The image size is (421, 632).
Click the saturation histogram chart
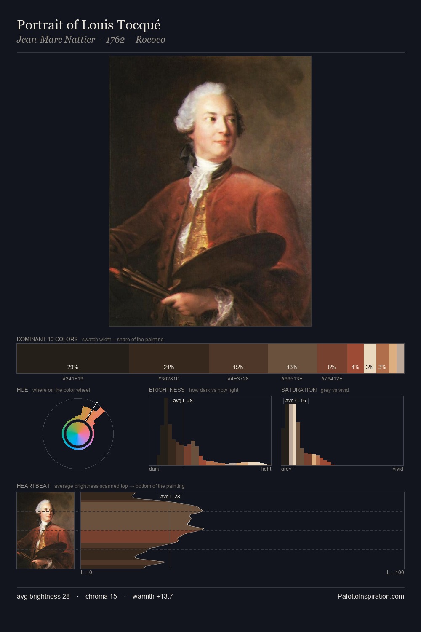click(342, 431)
